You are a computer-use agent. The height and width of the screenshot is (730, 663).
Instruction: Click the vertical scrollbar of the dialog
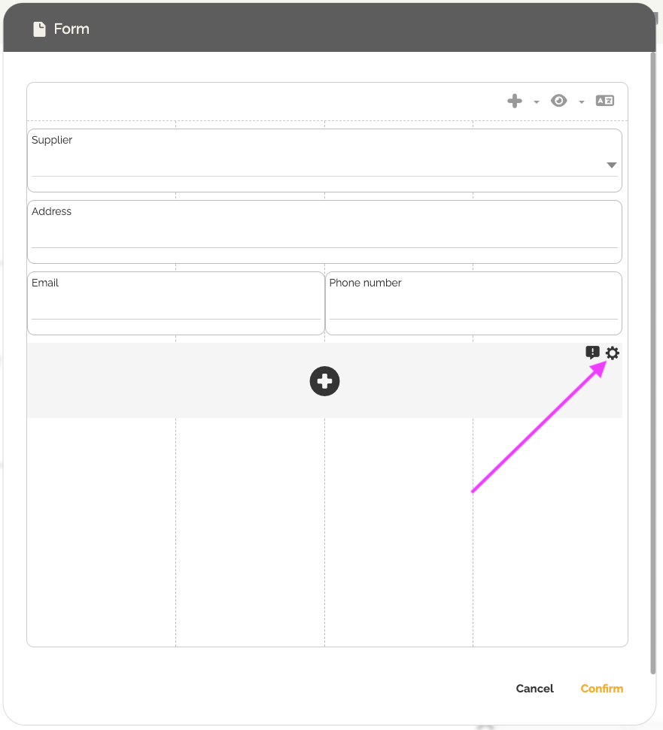tap(652, 361)
